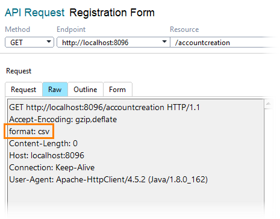Click the 'Content-Length: 0' line
This screenshot has height=219, width=280.
[x=43, y=144]
